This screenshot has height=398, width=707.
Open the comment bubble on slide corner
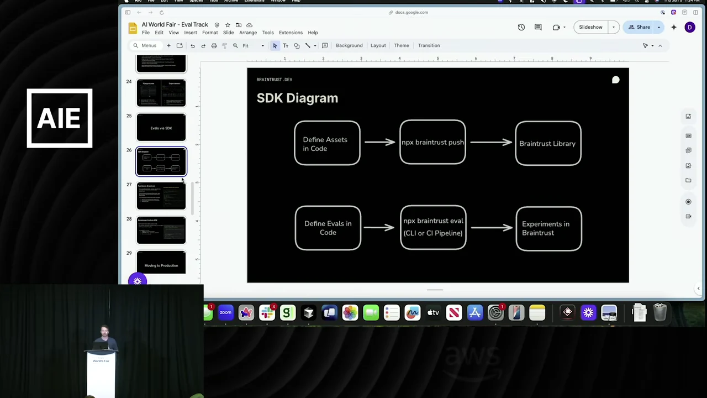coord(616,80)
